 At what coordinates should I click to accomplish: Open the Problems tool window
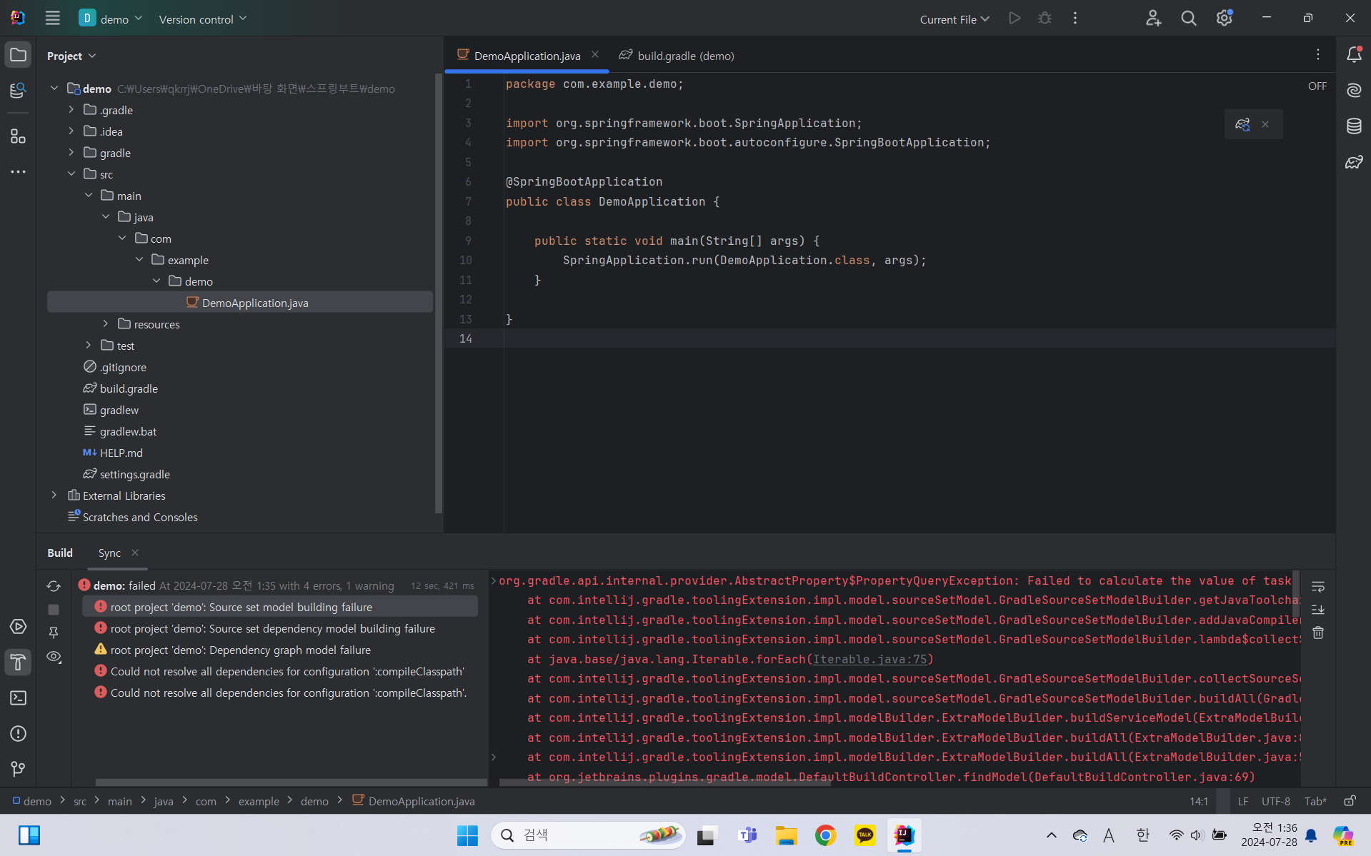18,733
